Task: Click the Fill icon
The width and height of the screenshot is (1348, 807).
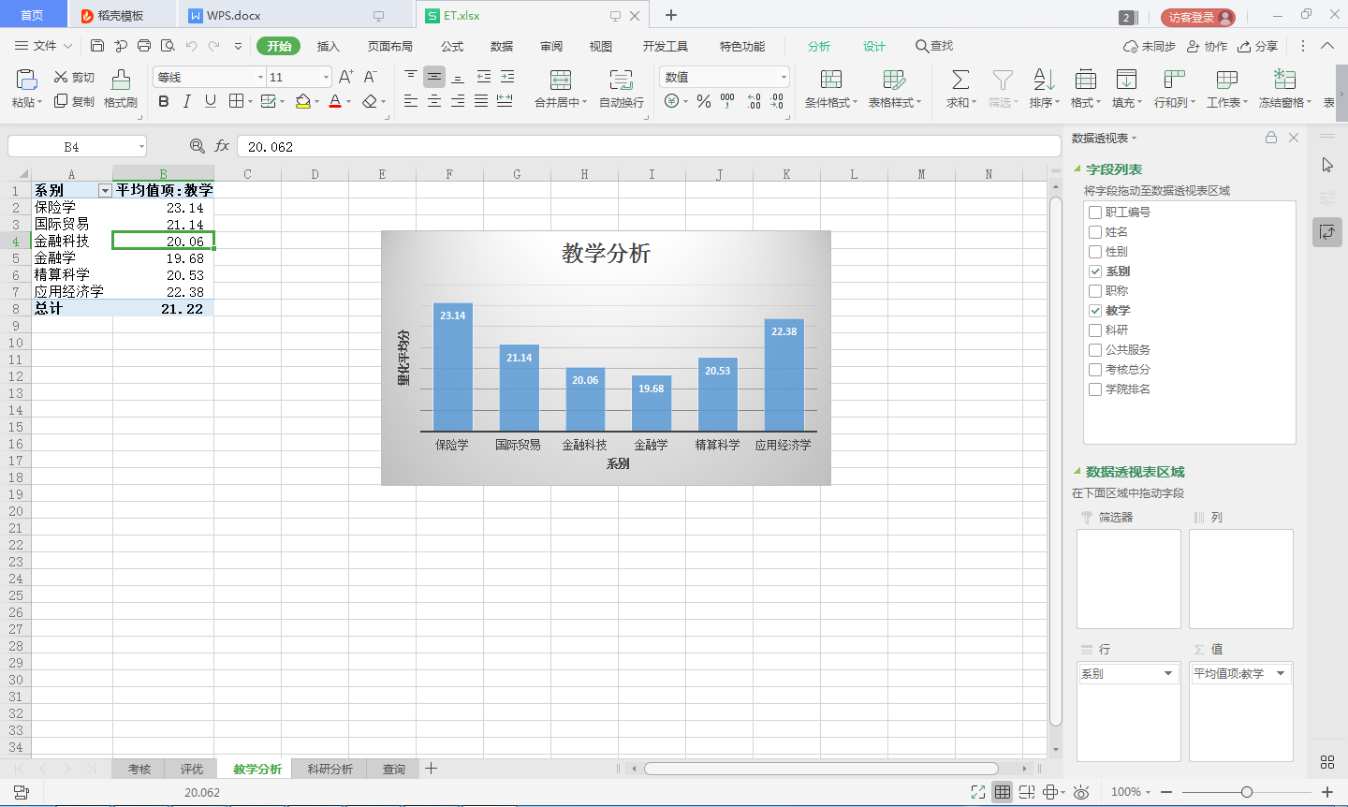Action: 1126,80
